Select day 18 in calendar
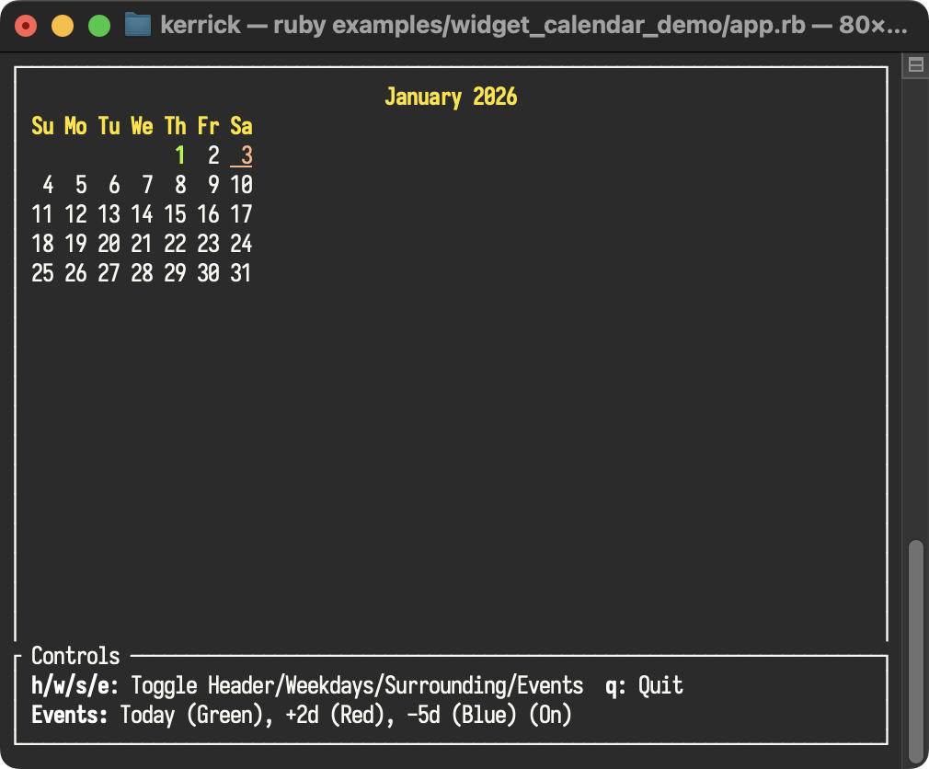 (42, 244)
